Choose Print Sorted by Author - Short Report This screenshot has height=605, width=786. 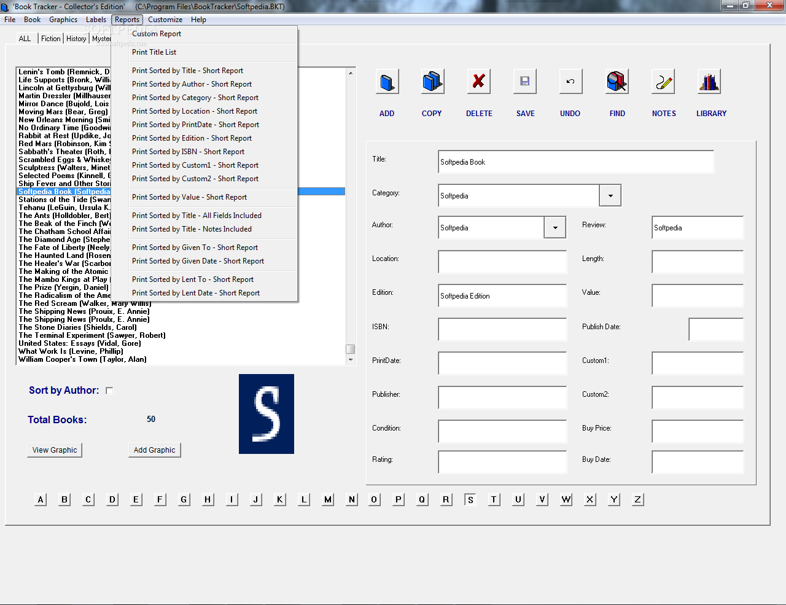point(204,84)
